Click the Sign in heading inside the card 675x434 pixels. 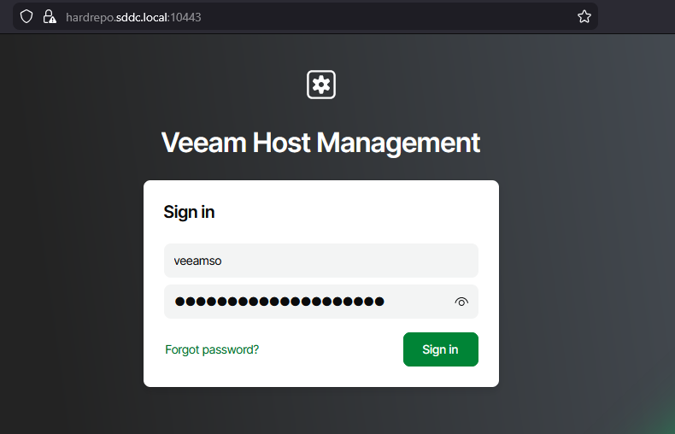(x=189, y=212)
